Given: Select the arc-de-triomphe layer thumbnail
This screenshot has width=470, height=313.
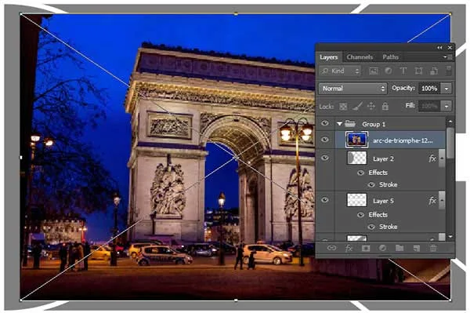Looking at the screenshot, I should (x=356, y=140).
